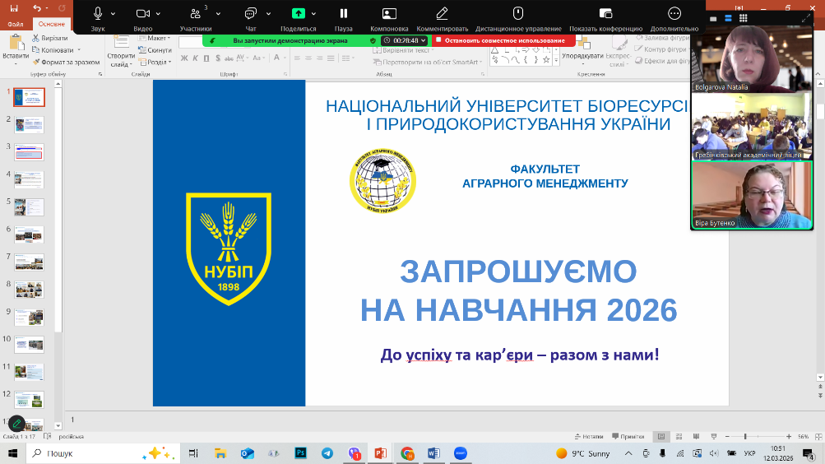Image resolution: width=825 pixels, height=464 pixels.
Task: Adjust the zoom slider in status bar
Action: tap(745, 436)
